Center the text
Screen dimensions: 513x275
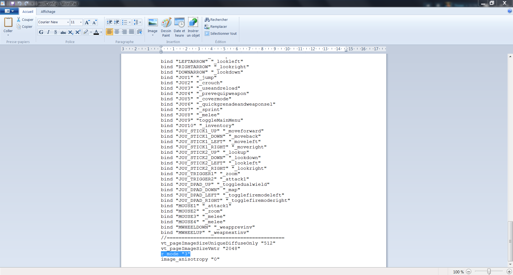point(117,32)
